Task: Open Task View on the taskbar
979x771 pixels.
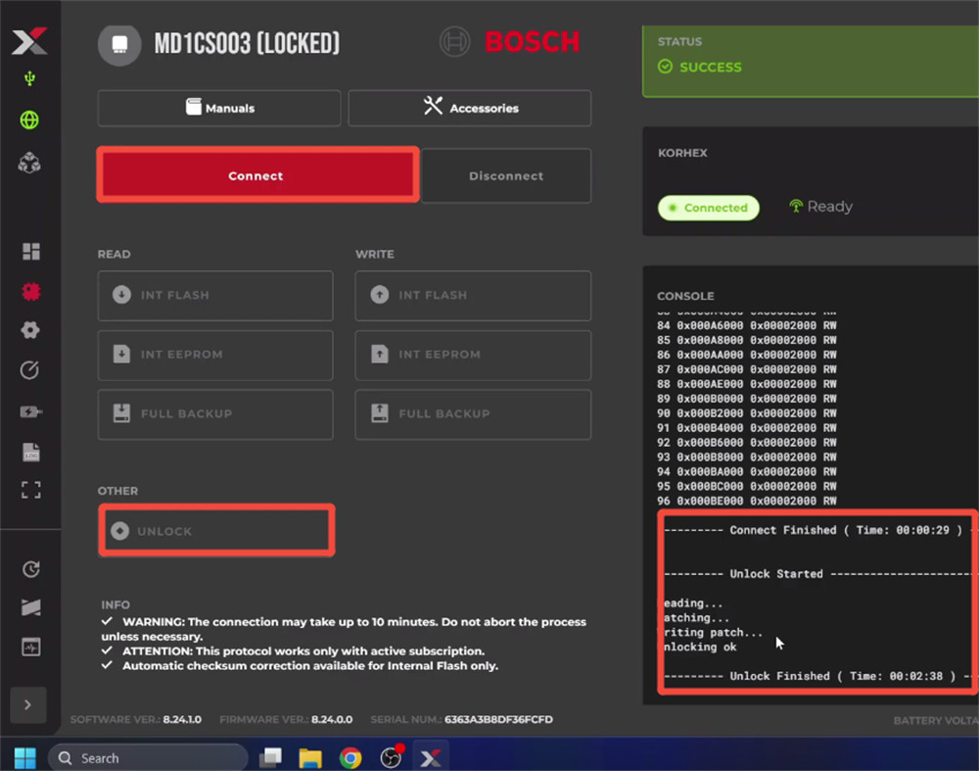Action: (270, 758)
